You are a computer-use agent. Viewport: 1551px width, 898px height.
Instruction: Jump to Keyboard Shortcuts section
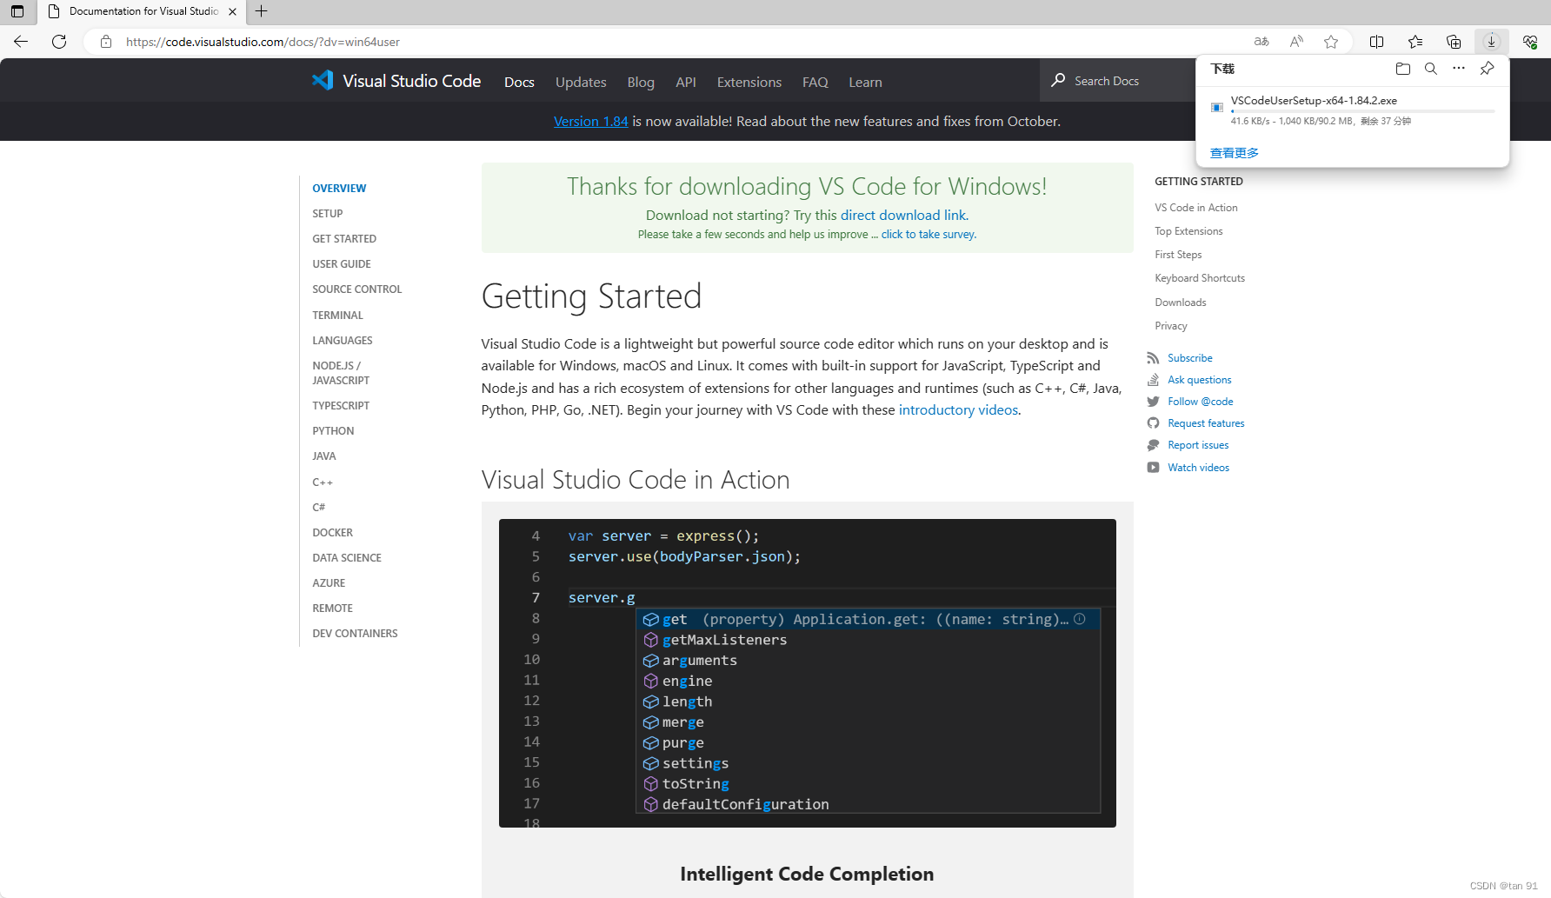(1200, 278)
